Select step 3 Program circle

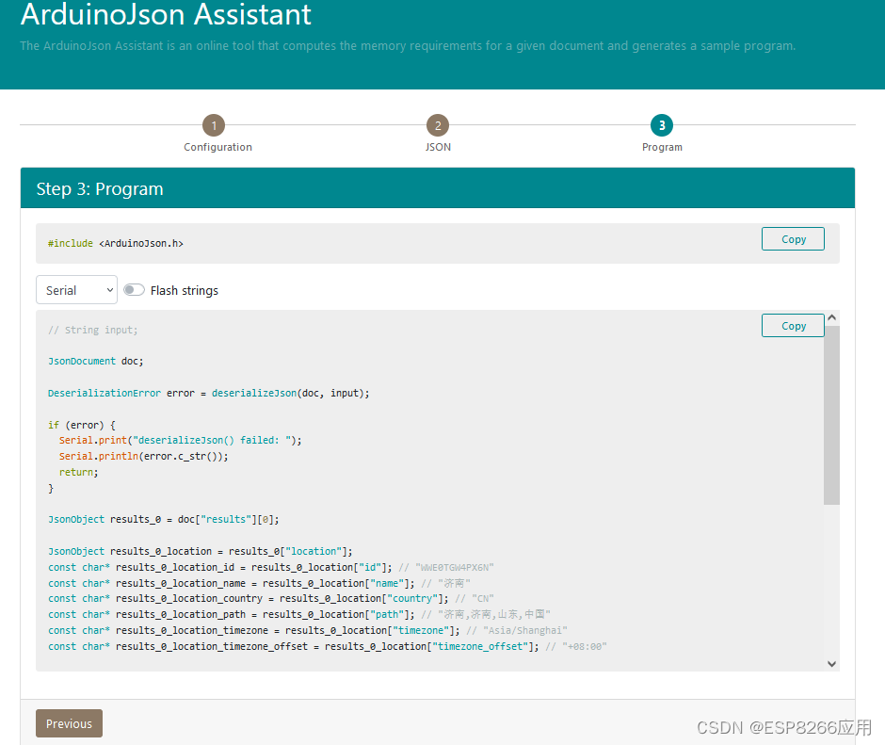pos(662,125)
